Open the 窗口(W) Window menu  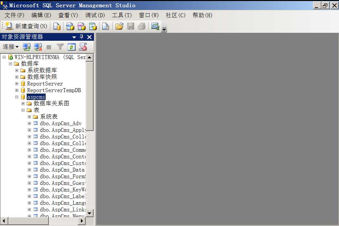149,15
